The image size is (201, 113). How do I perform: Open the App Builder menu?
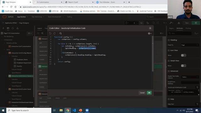[22, 17]
